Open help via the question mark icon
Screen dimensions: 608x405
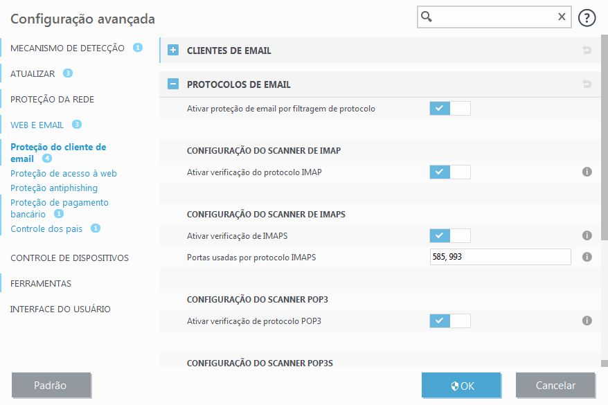click(587, 17)
